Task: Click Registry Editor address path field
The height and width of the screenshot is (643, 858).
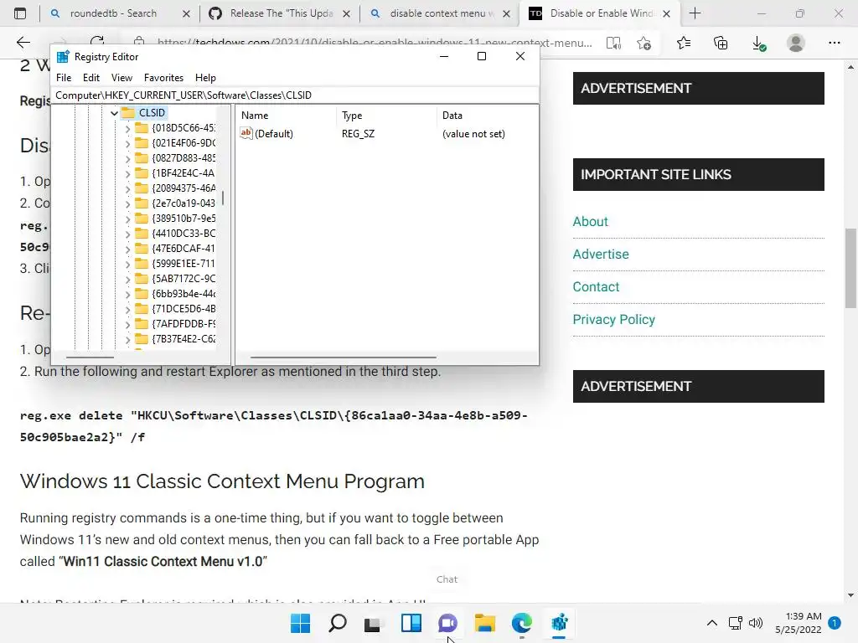Action: 294,95
